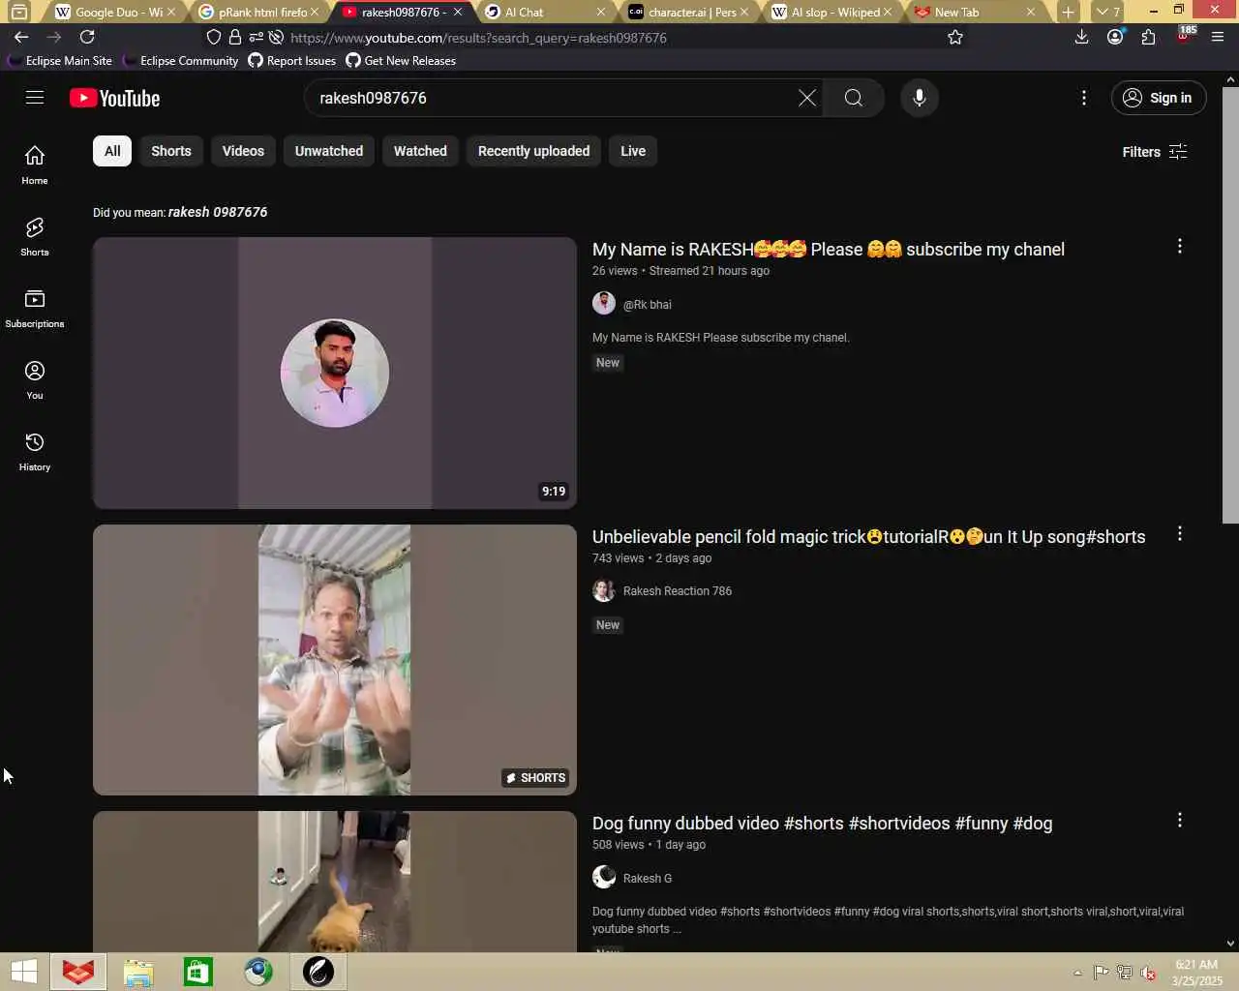The width and height of the screenshot is (1239, 991).
Task: Select the Watched filter chip
Action: 420,151
